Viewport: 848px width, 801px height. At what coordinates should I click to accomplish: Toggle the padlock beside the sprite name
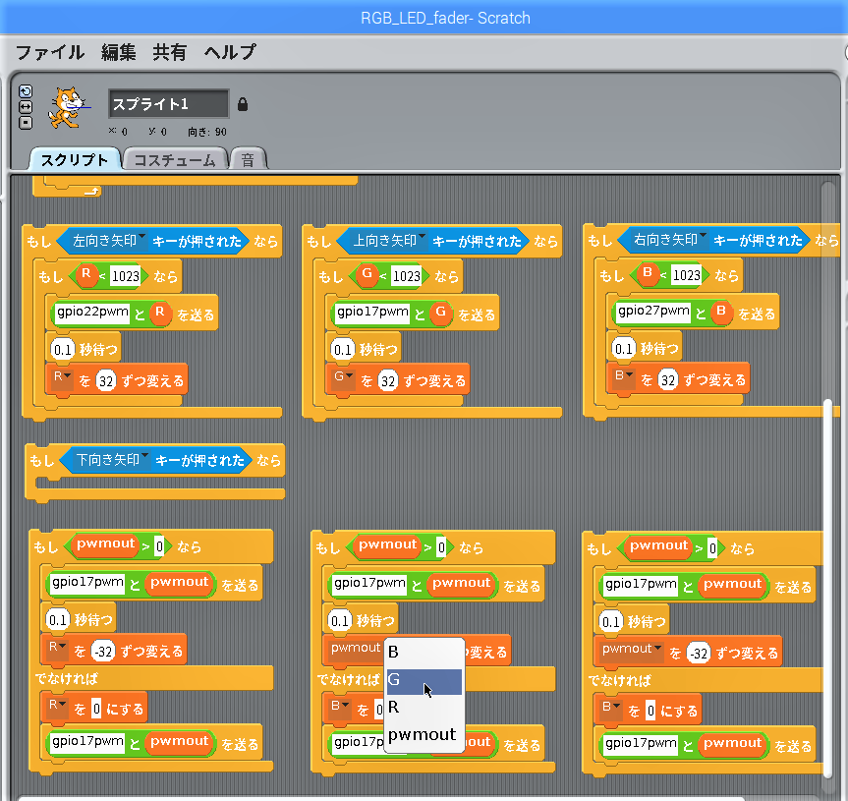point(243,104)
